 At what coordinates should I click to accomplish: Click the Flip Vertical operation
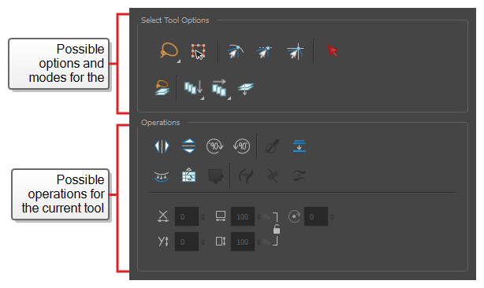pyautogui.click(x=188, y=146)
